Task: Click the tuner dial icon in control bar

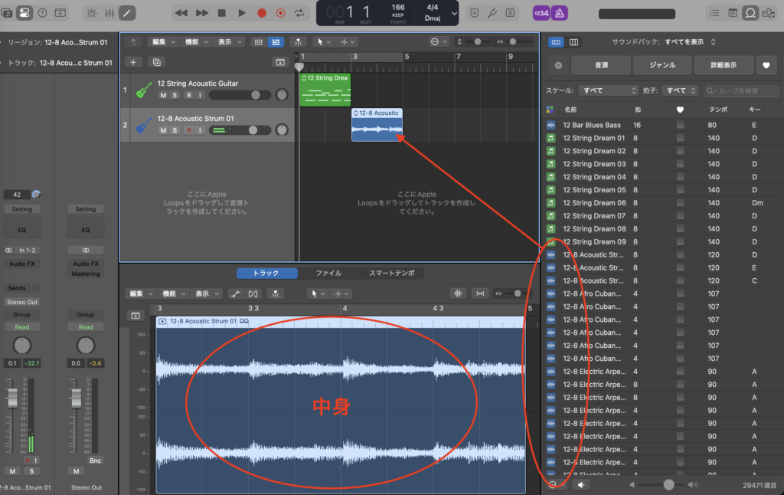Action: click(91, 13)
